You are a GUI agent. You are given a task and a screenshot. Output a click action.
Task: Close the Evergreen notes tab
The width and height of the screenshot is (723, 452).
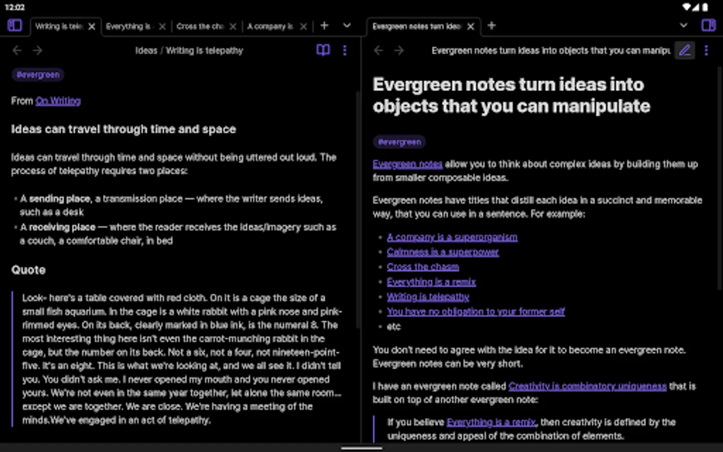(x=470, y=27)
